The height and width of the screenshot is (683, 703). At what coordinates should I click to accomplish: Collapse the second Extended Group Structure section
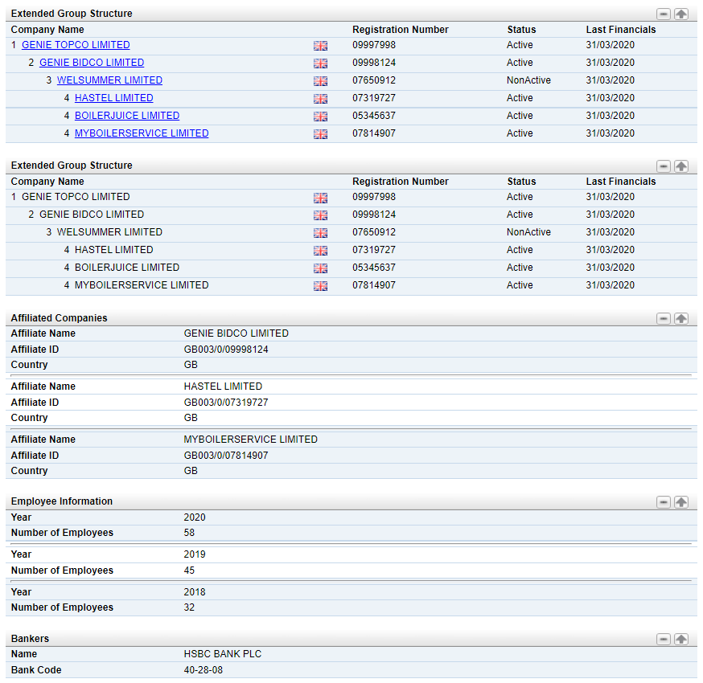tap(663, 166)
